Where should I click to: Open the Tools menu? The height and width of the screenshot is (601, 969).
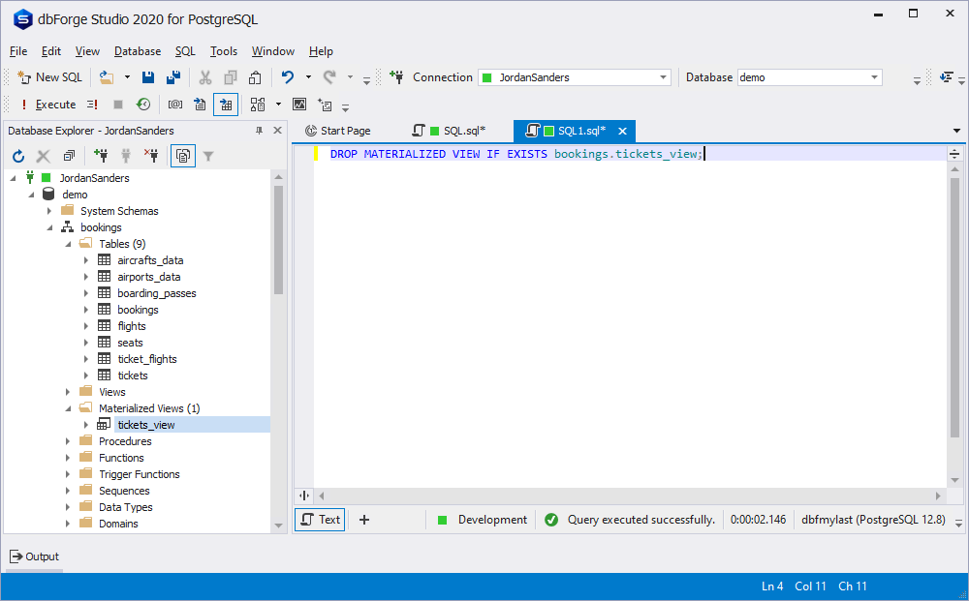(x=223, y=51)
